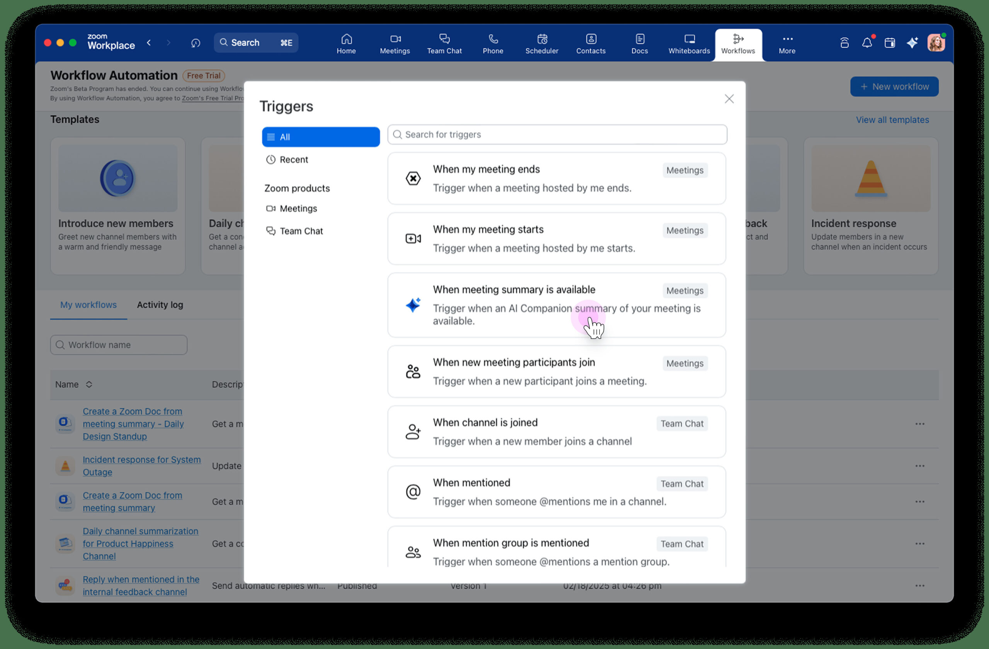Image resolution: width=989 pixels, height=649 pixels.
Task: Open the More menu in navigation
Action: [787, 44]
